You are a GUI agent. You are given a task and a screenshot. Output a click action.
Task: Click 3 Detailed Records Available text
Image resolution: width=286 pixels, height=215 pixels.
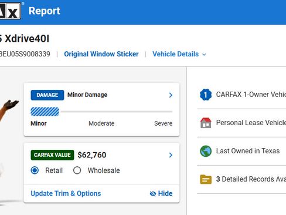click(251, 179)
